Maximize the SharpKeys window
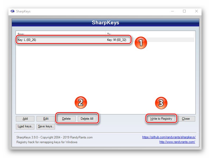210x158 pixels. 184,11
